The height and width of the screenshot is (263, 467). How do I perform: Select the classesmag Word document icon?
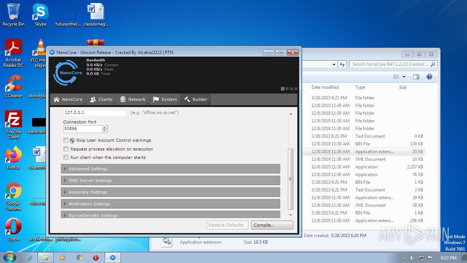click(96, 15)
